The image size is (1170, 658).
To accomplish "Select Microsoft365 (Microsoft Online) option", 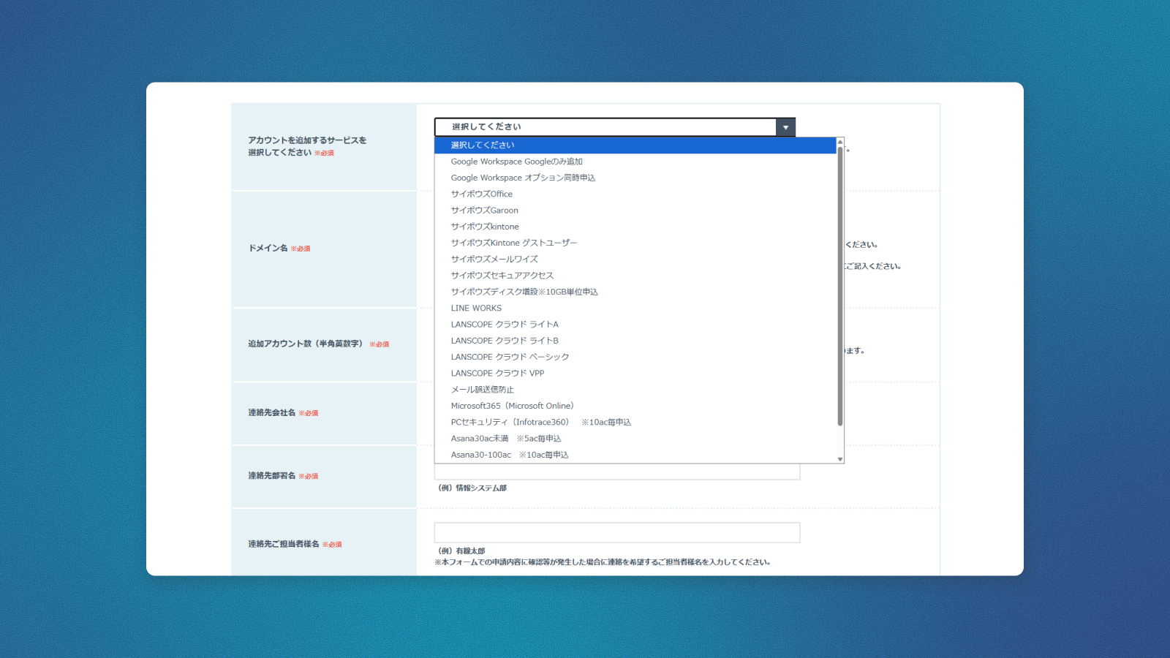I will click(x=635, y=406).
